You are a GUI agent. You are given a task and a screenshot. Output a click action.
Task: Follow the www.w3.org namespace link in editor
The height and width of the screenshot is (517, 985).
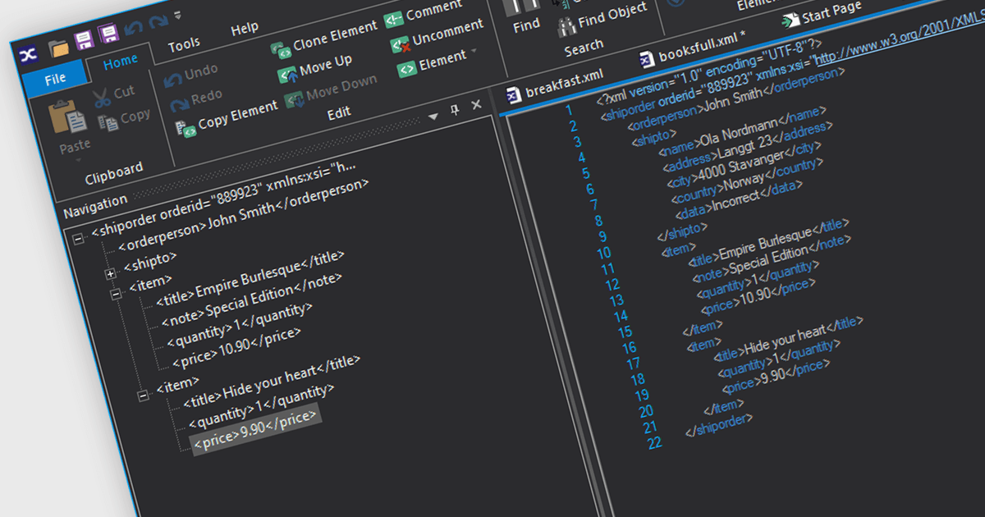click(899, 39)
